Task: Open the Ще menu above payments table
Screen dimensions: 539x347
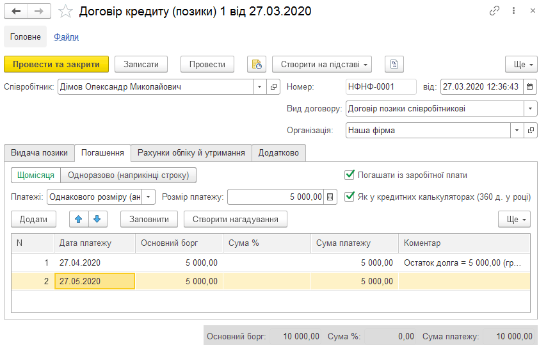Action: click(x=514, y=219)
